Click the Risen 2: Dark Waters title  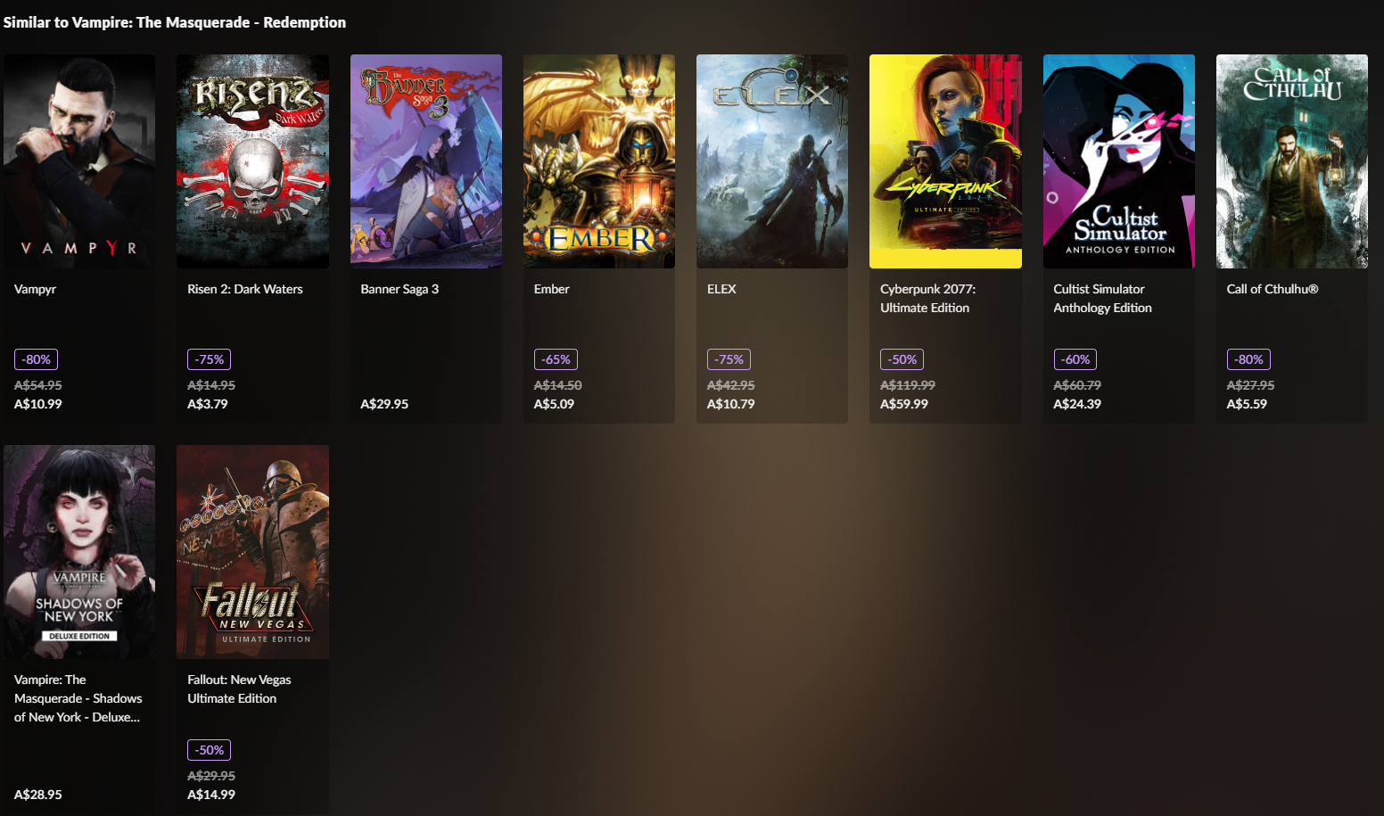coord(245,289)
